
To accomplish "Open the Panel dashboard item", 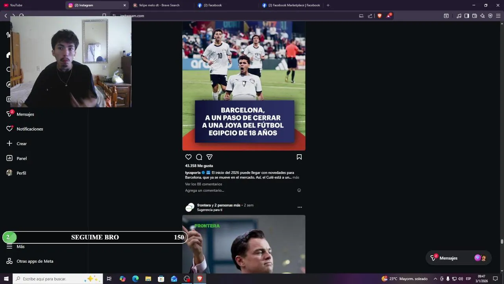I will tap(22, 159).
